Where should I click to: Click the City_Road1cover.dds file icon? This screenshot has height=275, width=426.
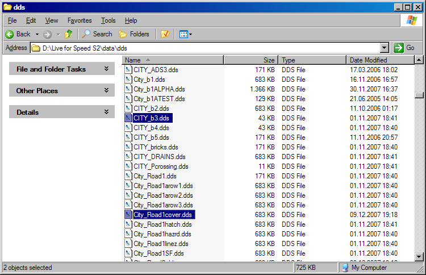128,214
